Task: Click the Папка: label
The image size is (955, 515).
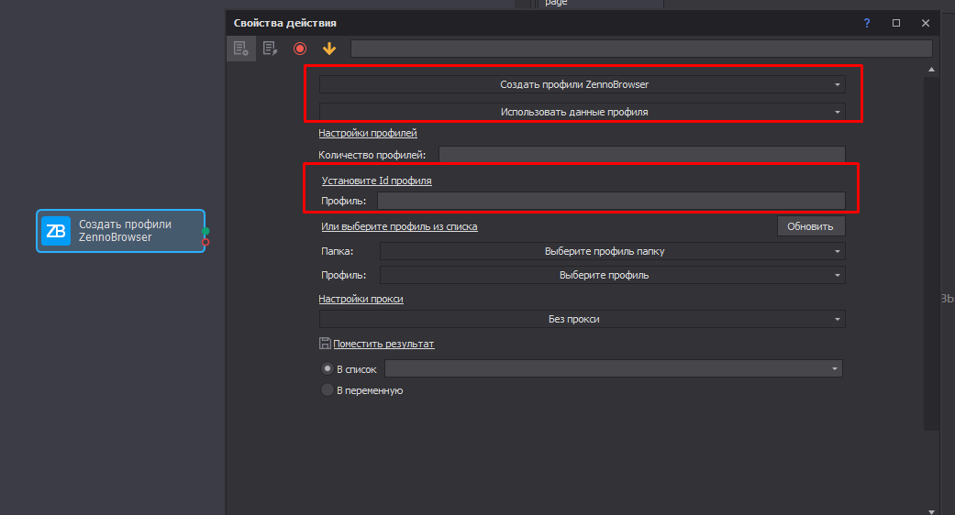Action: point(338,251)
